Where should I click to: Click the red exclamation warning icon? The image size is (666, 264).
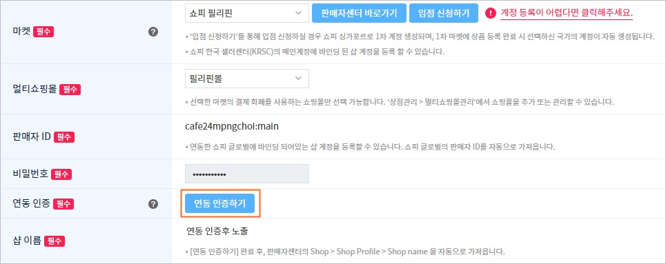point(491,13)
